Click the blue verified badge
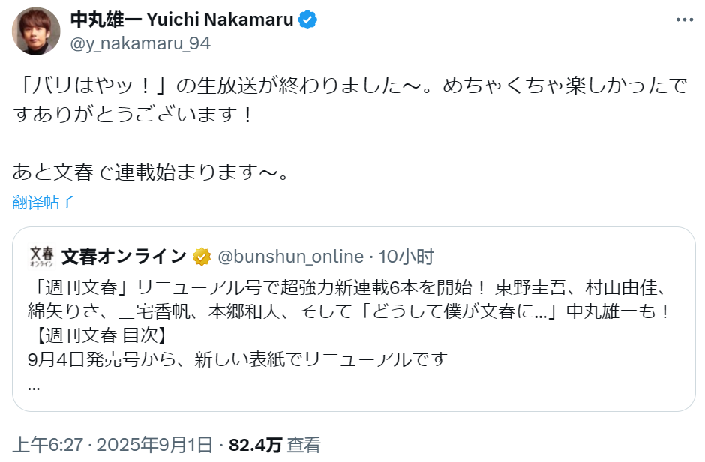 click(307, 20)
